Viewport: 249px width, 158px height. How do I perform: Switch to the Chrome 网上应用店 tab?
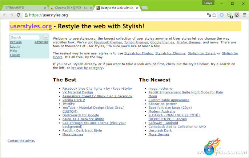pyautogui.click(x=71, y=8)
